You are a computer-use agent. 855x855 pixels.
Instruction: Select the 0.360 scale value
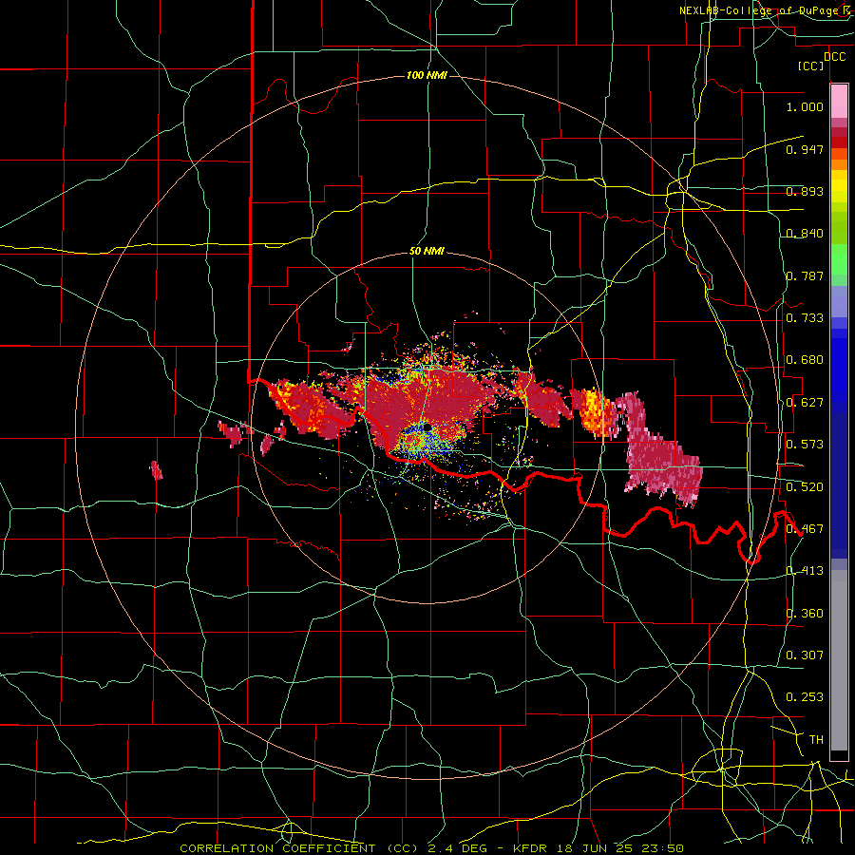click(805, 614)
